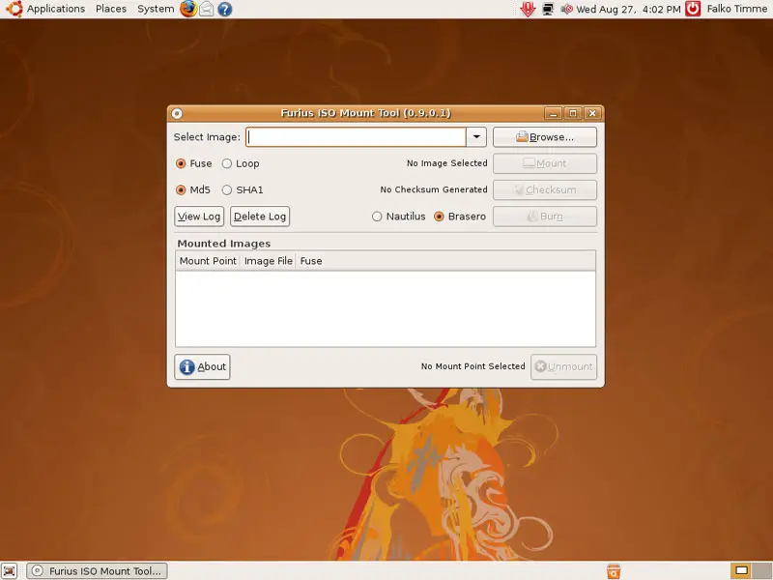
Task: Open the Falko Timme user menu
Action: 736,9
